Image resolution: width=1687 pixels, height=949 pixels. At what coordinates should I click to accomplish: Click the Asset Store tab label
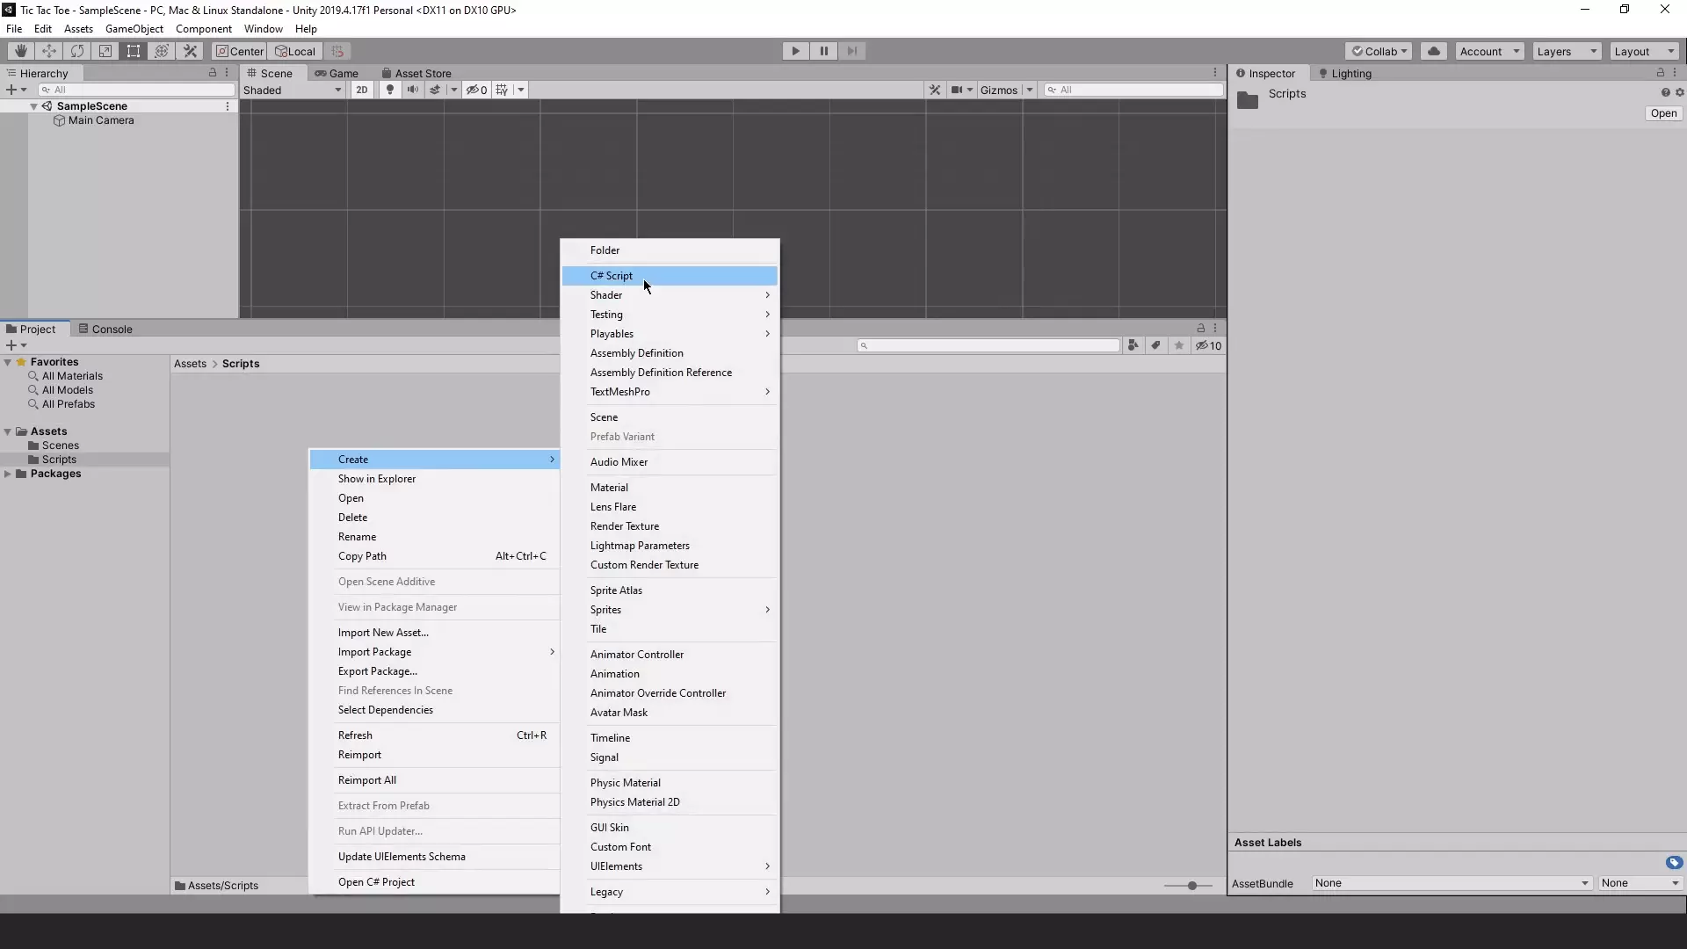pyautogui.click(x=423, y=72)
